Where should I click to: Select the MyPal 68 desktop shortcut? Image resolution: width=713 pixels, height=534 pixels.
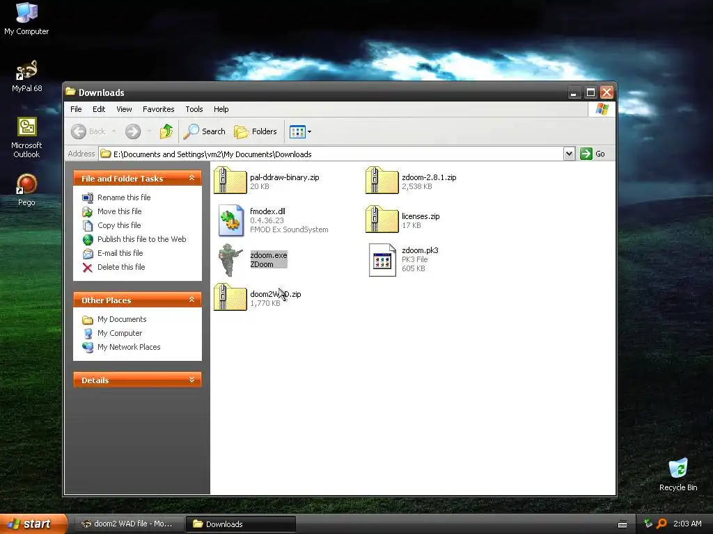26,76
